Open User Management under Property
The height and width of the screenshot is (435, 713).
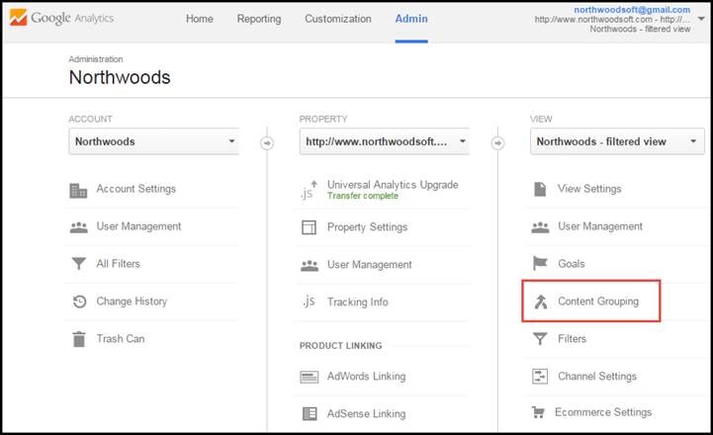(x=369, y=265)
